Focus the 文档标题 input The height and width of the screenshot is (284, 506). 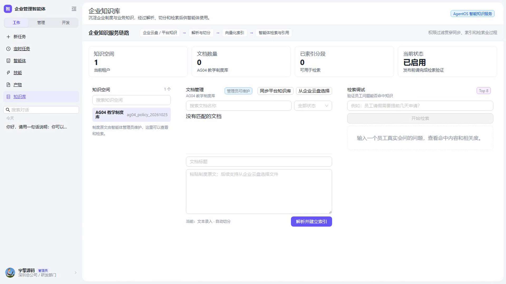point(259,162)
